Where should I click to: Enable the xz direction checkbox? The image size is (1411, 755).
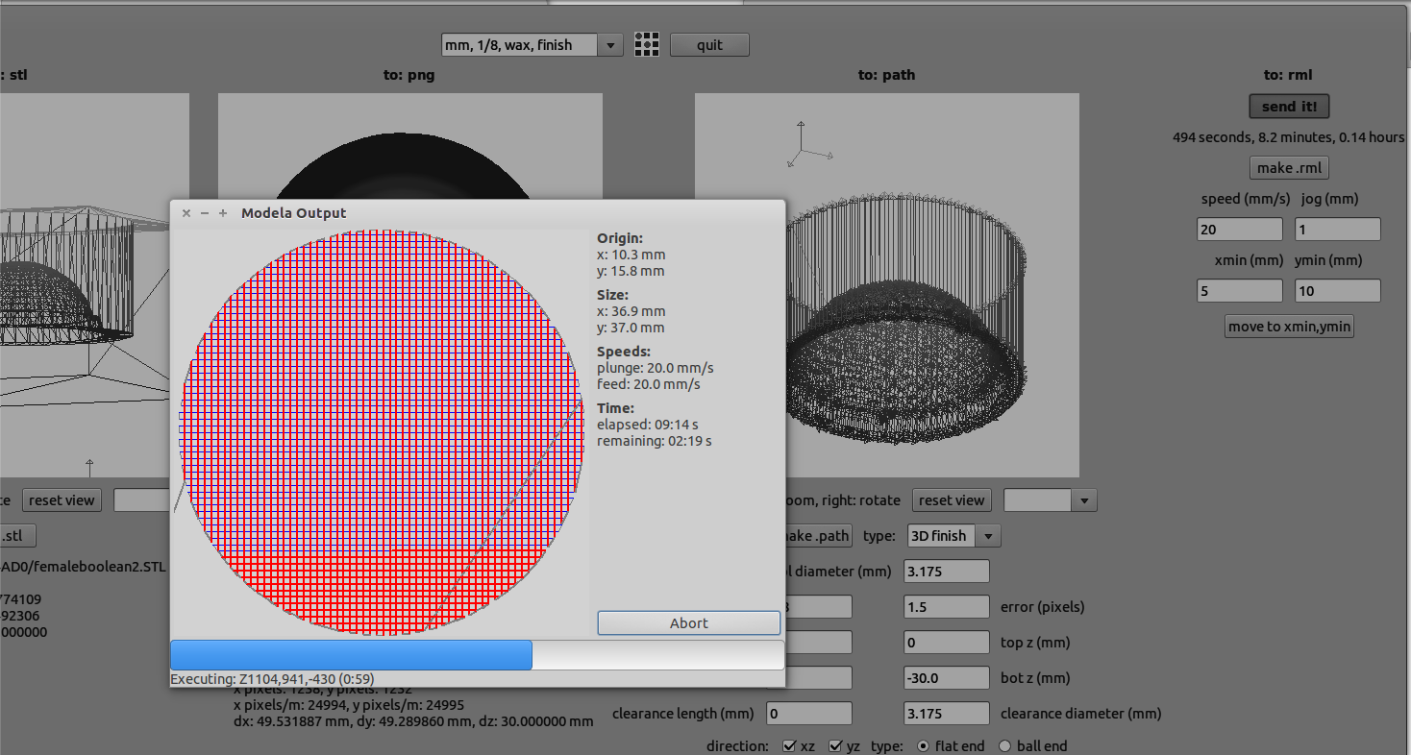pos(789,746)
